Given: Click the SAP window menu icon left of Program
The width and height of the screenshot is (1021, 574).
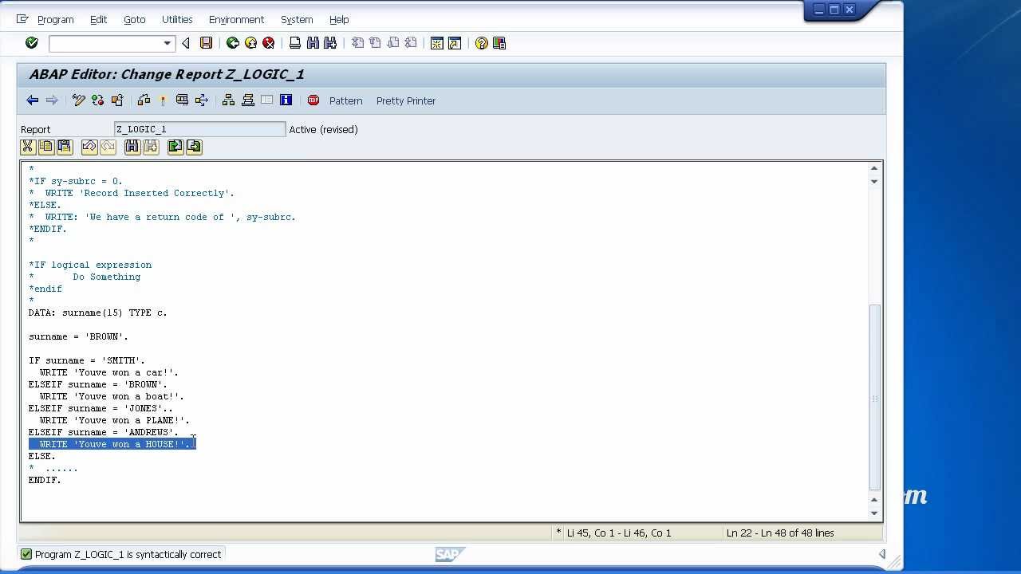Looking at the screenshot, I should coord(22,18).
